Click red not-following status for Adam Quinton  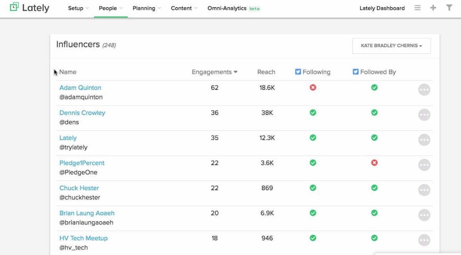click(x=313, y=87)
